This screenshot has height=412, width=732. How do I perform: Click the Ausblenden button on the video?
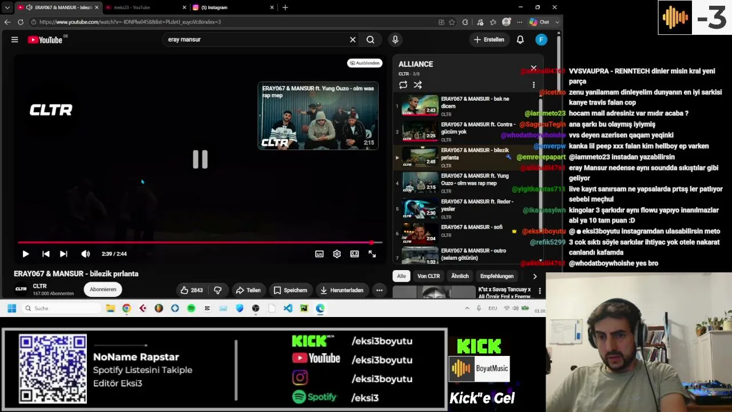(x=365, y=63)
